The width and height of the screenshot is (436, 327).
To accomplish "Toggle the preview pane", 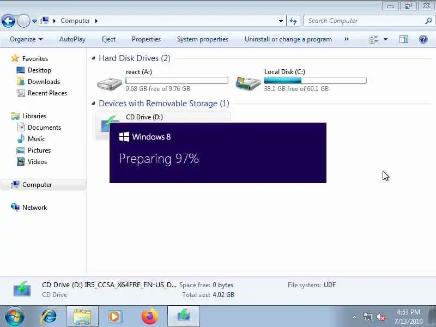I will pos(404,39).
